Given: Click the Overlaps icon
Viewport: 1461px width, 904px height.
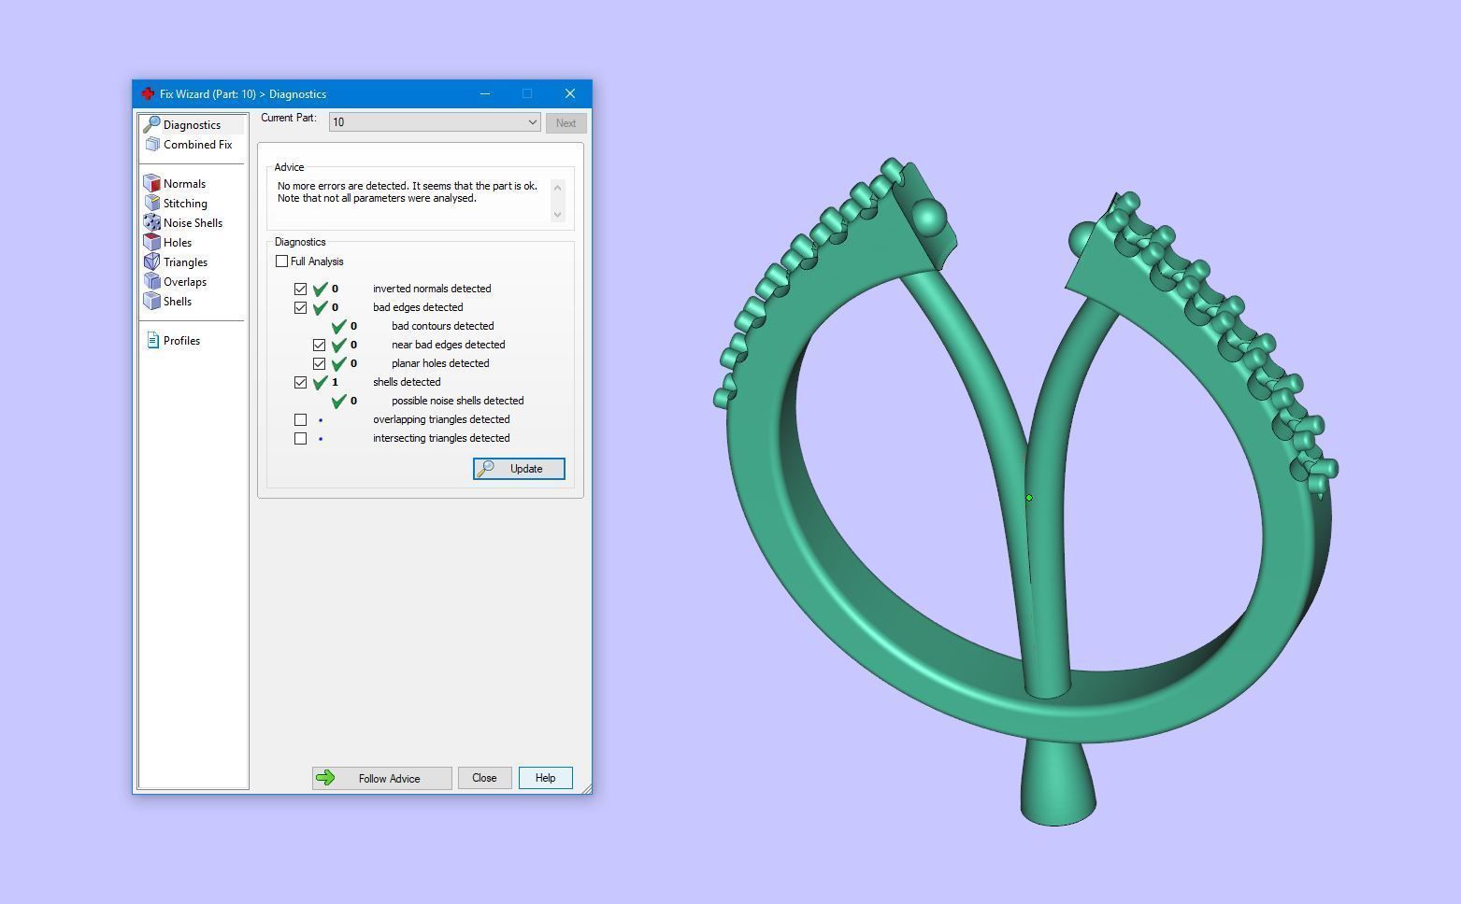Looking at the screenshot, I should point(152,281).
